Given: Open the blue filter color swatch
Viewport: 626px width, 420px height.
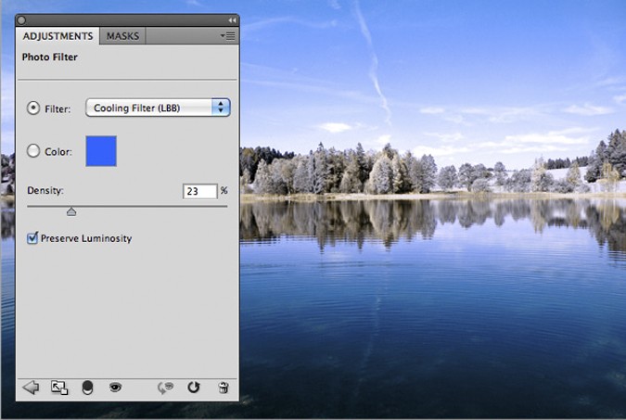Looking at the screenshot, I should click(101, 151).
